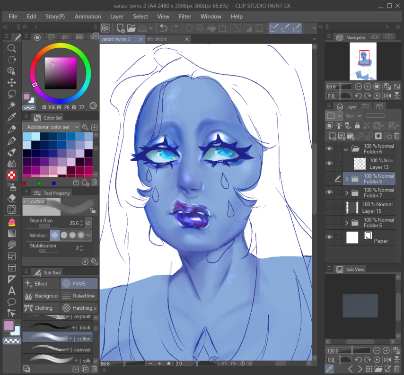Viewport: 404px width, 375px height.
Task: Choose the brick brush
Action: 57,327
